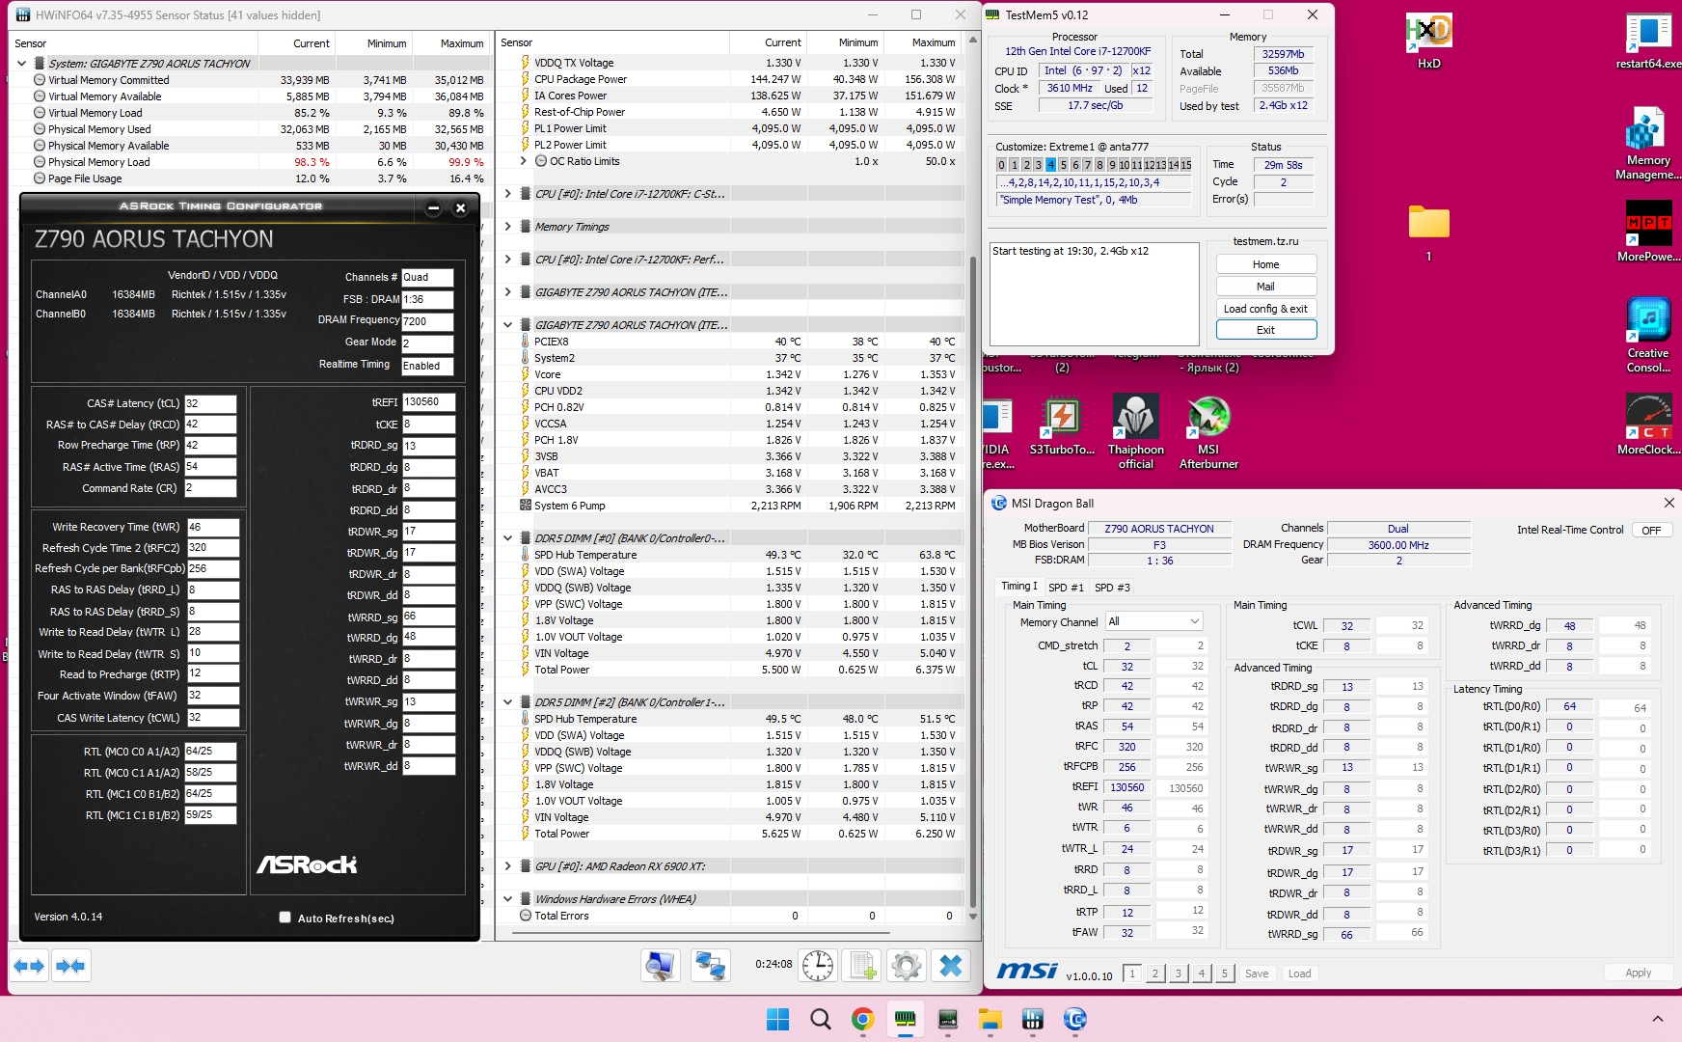Screen dimensions: 1682x1042
Task: Select profile 5 toggle in MSI Dragon Ball
Action: pyautogui.click(x=1224, y=973)
